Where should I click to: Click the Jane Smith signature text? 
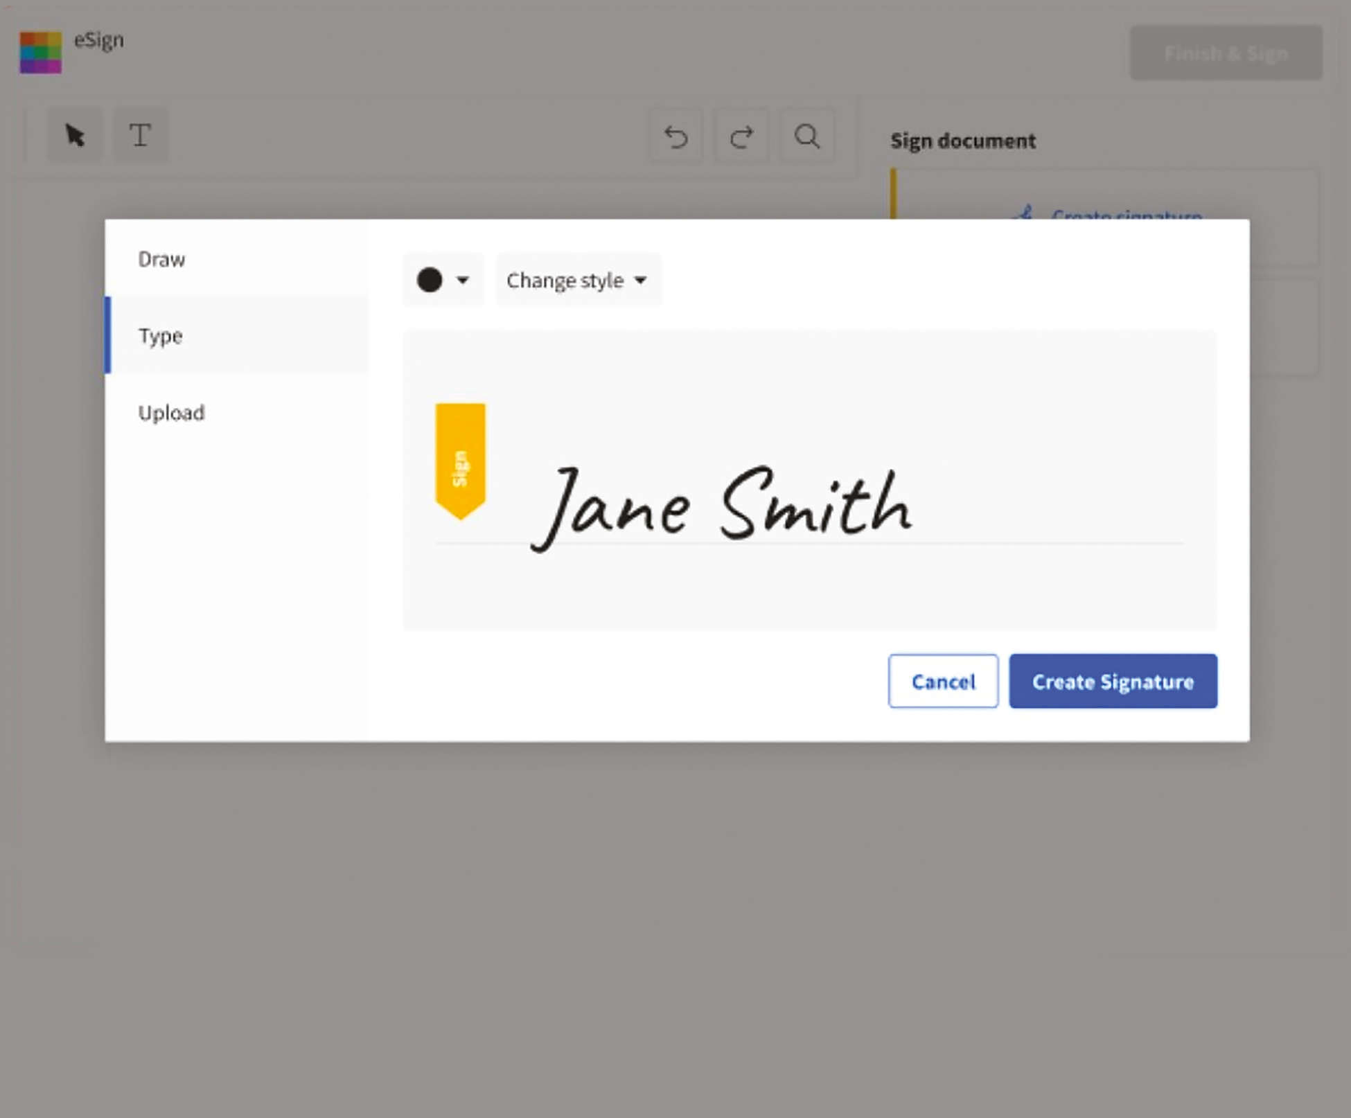point(721,507)
